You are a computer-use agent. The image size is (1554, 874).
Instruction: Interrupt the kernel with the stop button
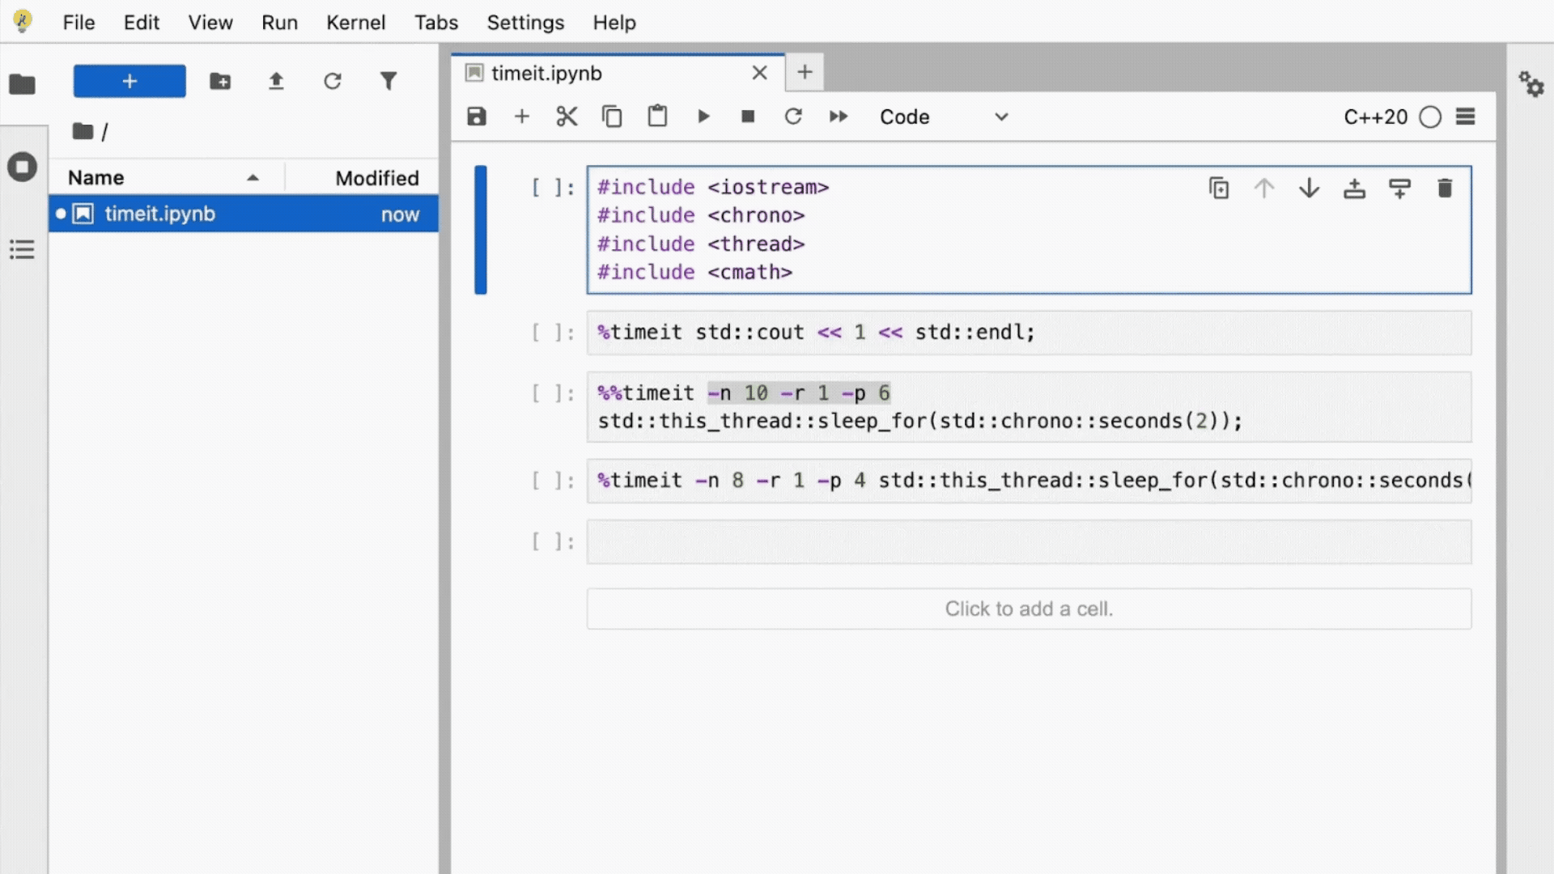(x=748, y=117)
